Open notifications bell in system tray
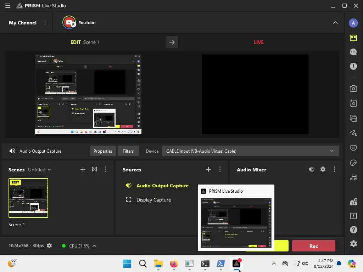 [x=339, y=263]
